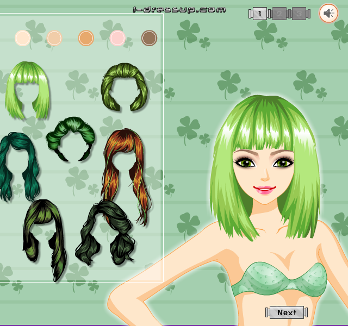Choose the tan orange skin tone swatch
The width and height of the screenshot is (348, 326).
pyautogui.click(x=86, y=38)
